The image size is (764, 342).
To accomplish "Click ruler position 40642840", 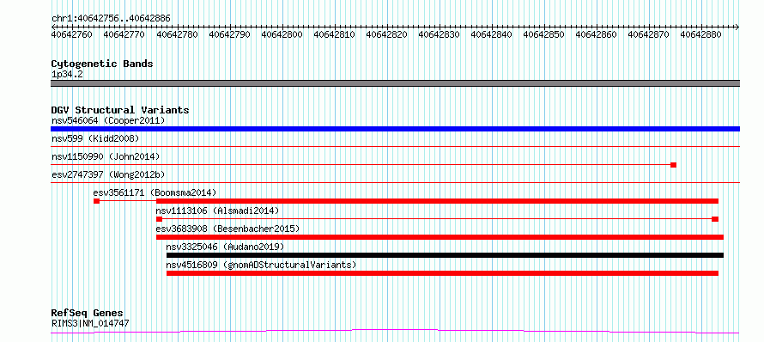I will [x=491, y=34].
